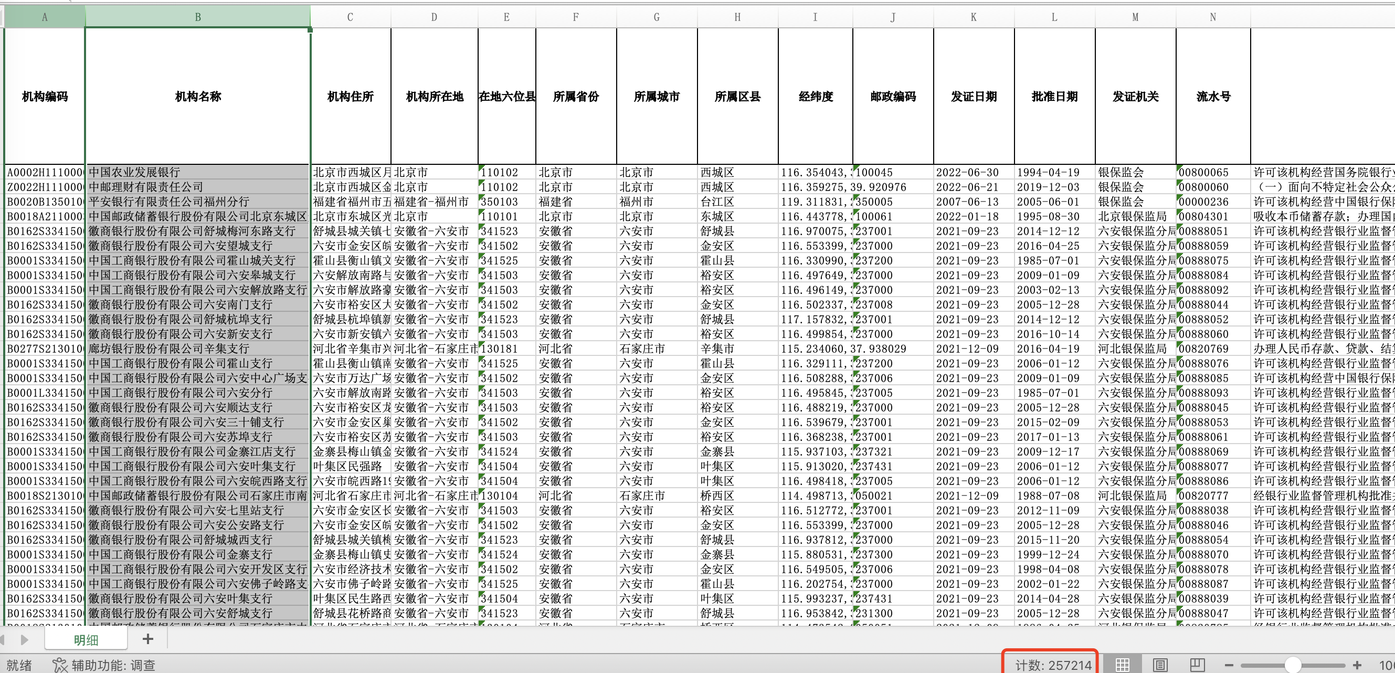Open the 明细 sheet tab

pyautogui.click(x=86, y=639)
